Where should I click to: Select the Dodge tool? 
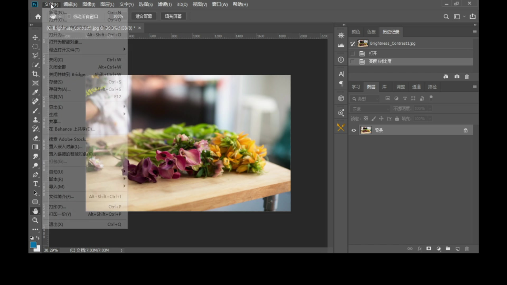click(35, 165)
